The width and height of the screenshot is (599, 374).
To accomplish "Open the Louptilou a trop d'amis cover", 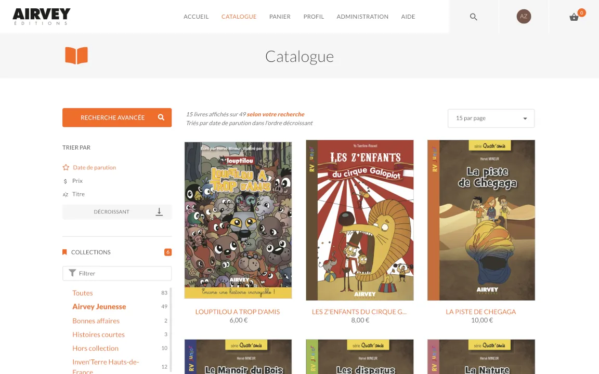I will pyautogui.click(x=238, y=220).
